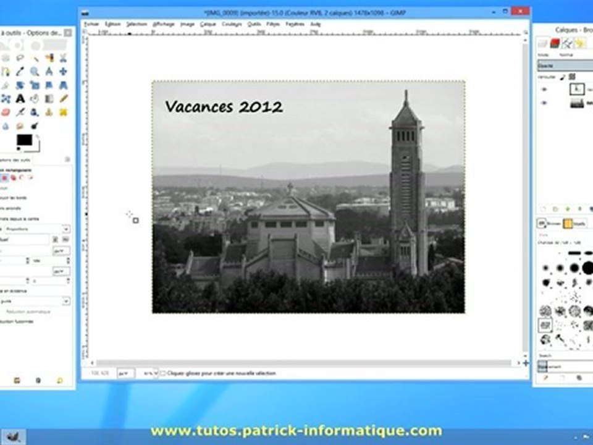
Task: Toggle 'Réduction fusionnée' option
Action: coord(17,321)
